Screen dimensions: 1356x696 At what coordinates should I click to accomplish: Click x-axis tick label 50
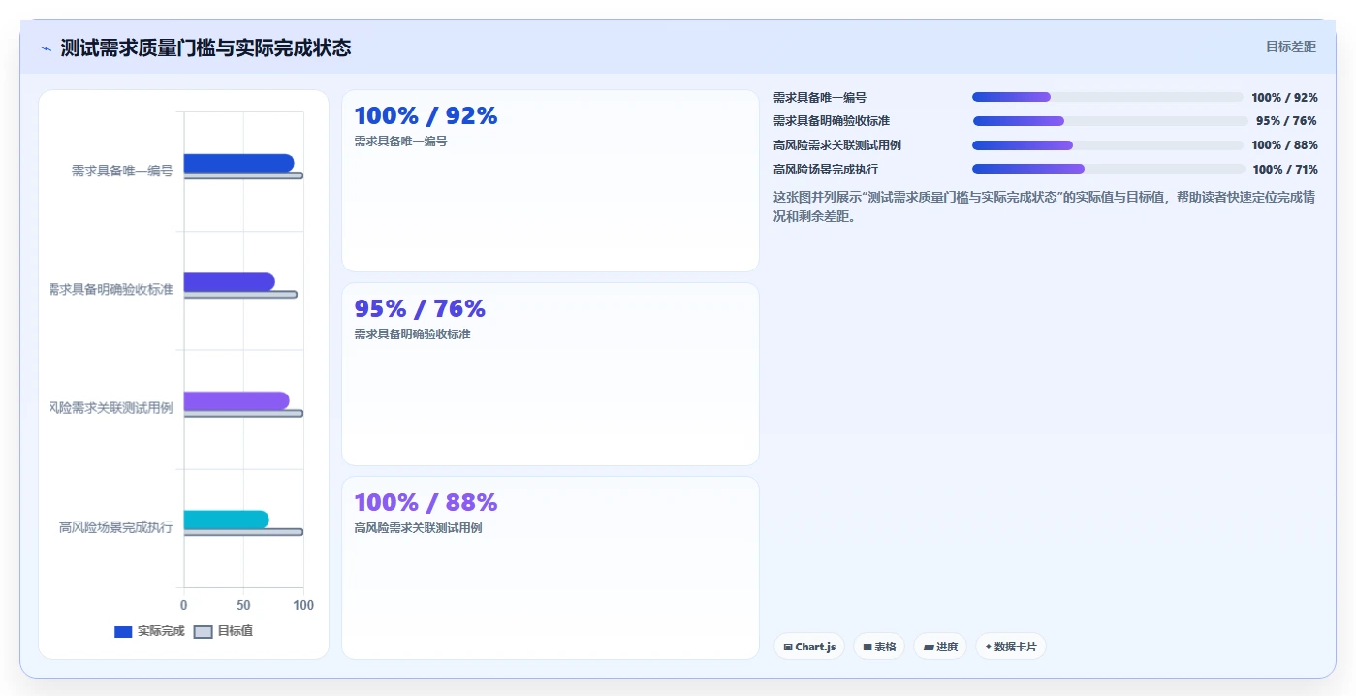pos(243,605)
